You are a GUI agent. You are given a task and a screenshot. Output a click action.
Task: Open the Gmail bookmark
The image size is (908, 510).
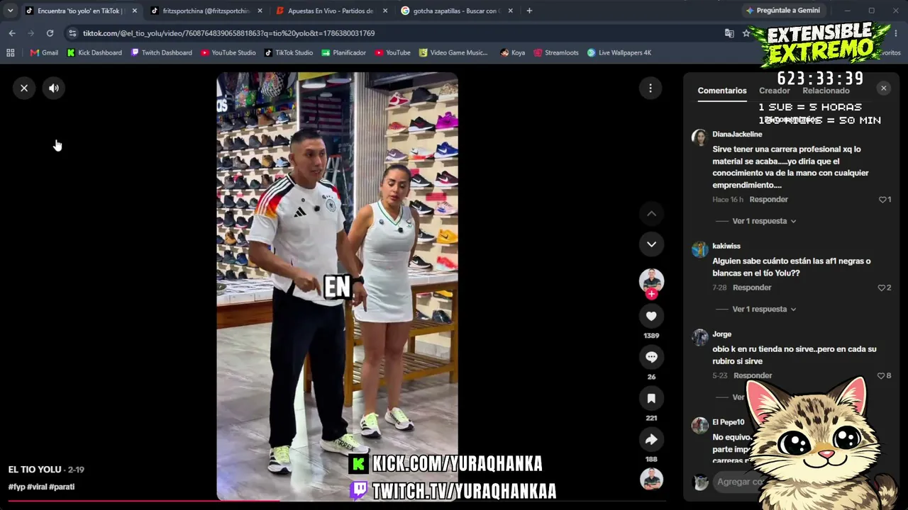(x=44, y=52)
